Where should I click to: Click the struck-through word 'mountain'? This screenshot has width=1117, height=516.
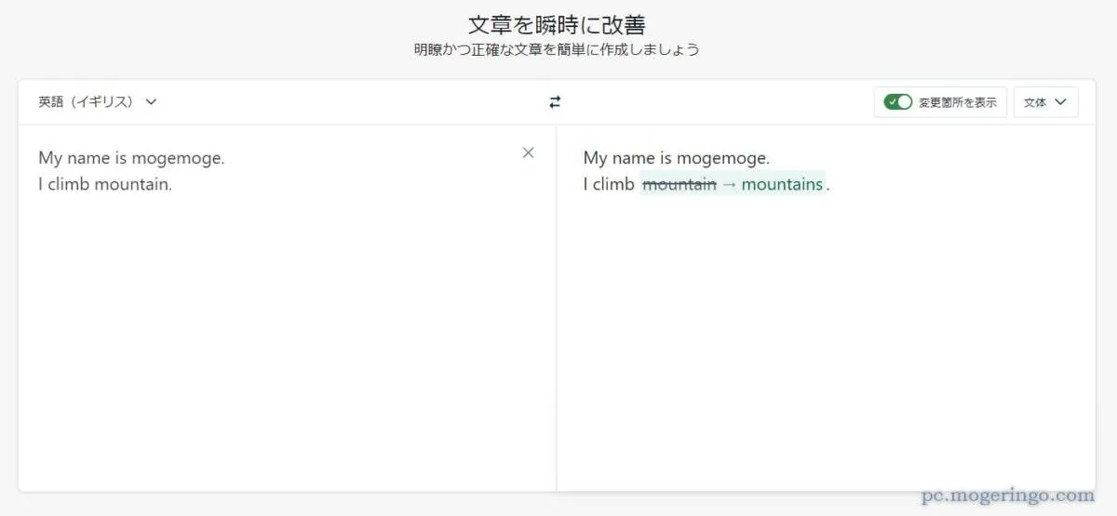680,184
